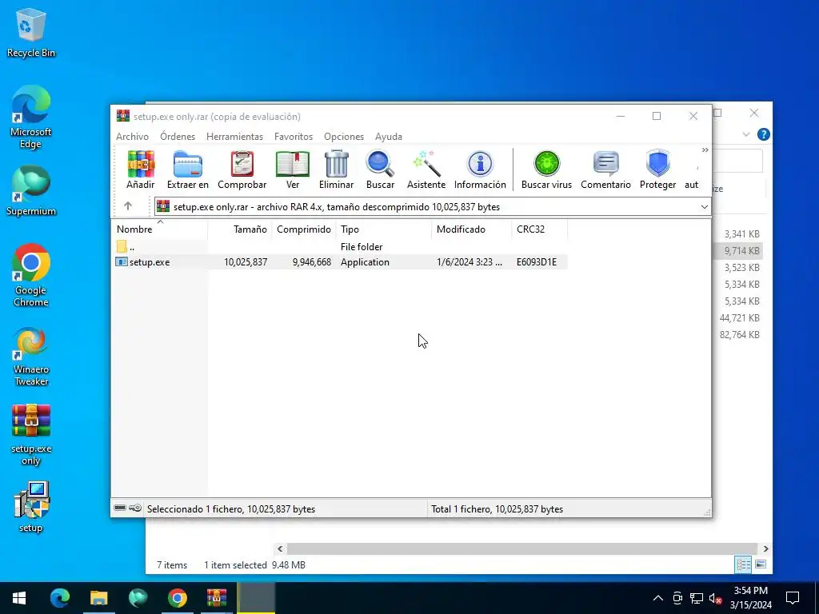Select Microsoft Edge desktop shortcut

tap(31, 118)
